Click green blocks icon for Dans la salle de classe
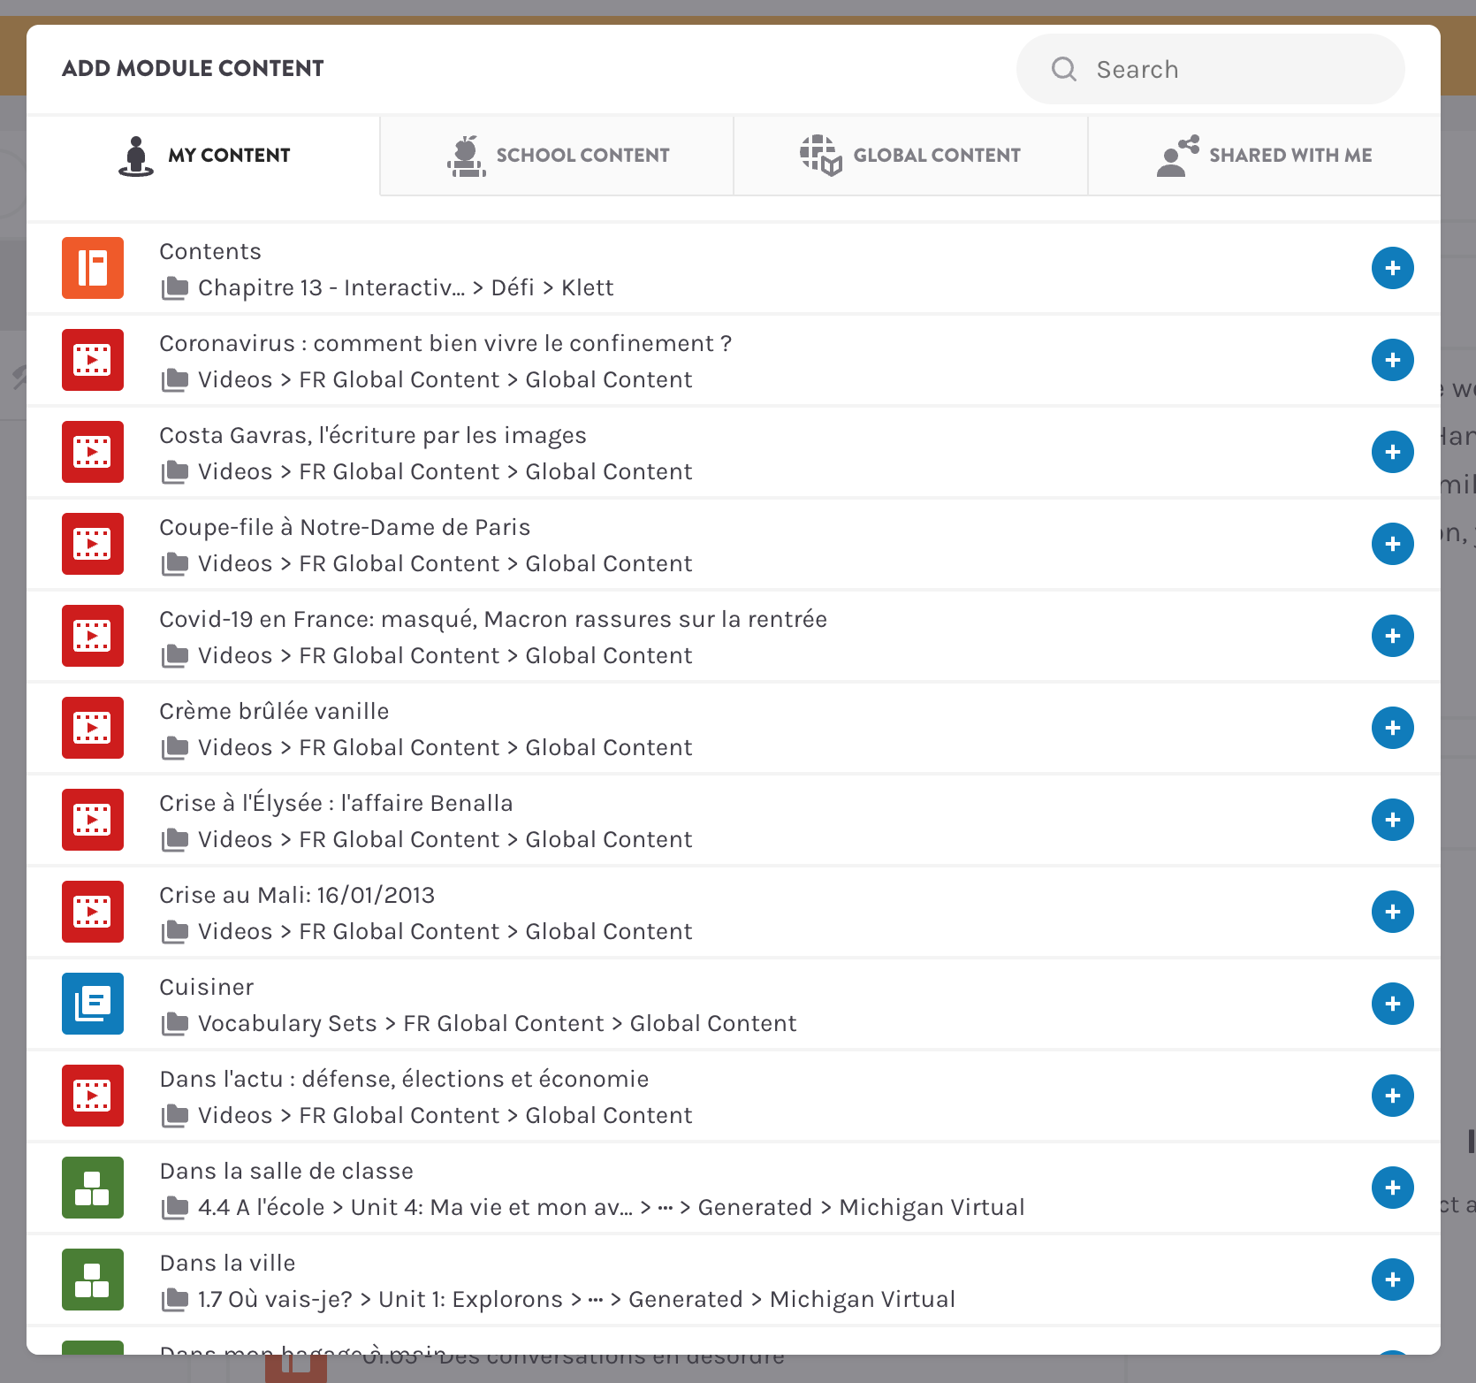This screenshot has height=1383, width=1476. point(93,1188)
